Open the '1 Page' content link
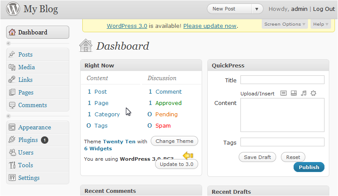Viewport: 338px width, 196px height. point(98,103)
